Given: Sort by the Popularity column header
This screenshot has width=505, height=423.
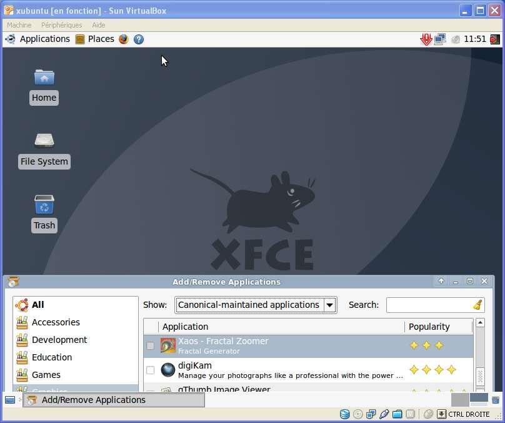Looking at the screenshot, I should click(x=439, y=327).
